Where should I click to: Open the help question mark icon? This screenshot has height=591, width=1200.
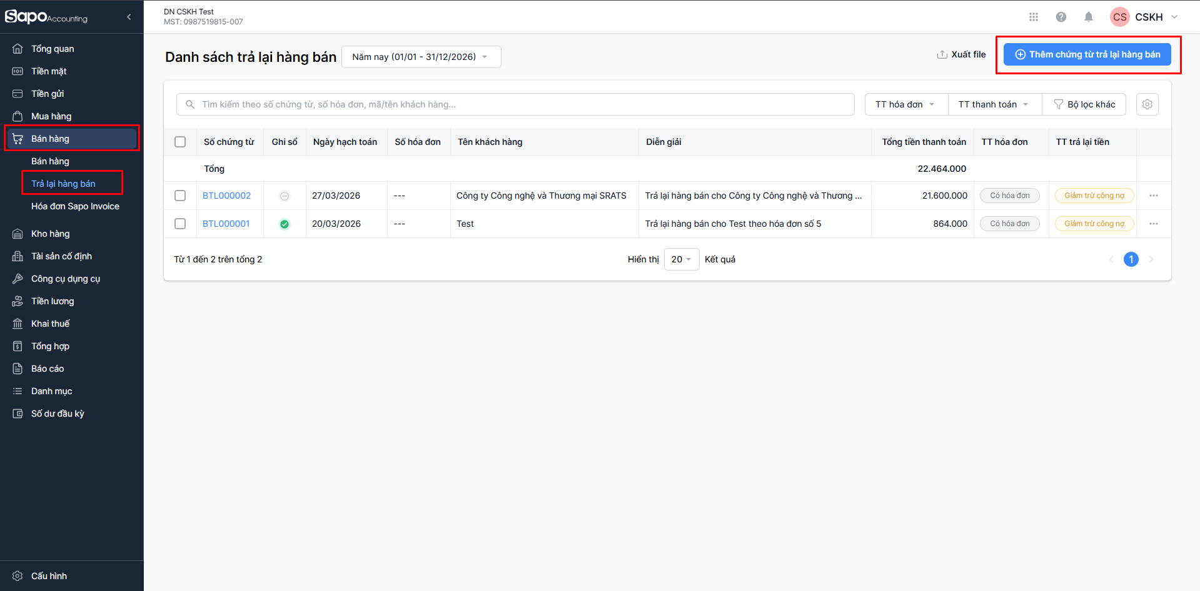tap(1061, 17)
